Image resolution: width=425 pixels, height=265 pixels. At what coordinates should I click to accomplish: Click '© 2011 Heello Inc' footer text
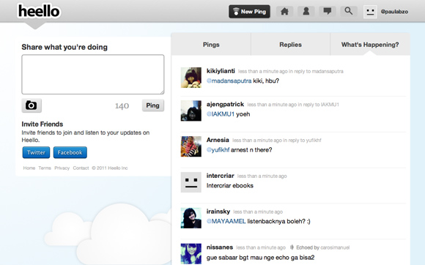[110, 168]
